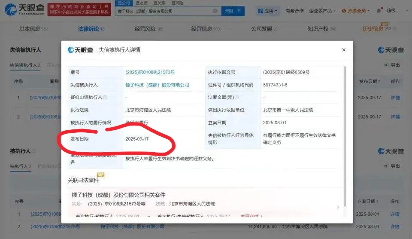Click the dialog's vertical scrollbar
Viewport: 412px width, 239px height.
click(x=345, y=136)
